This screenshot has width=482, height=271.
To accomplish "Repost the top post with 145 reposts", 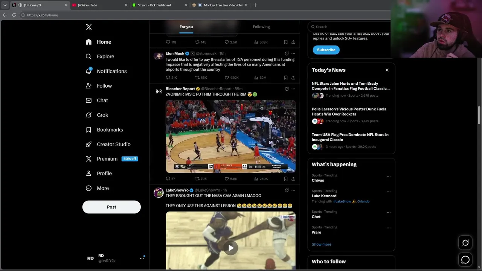I will (x=201, y=42).
